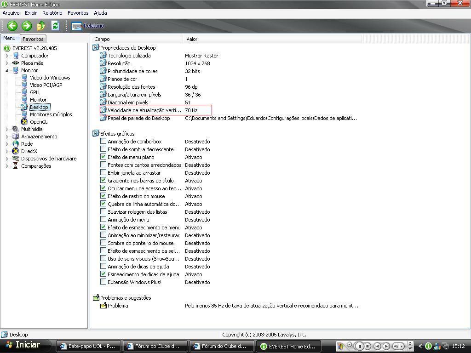Open the Arquivo menu
471x353 pixels.
[x=11, y=13]
